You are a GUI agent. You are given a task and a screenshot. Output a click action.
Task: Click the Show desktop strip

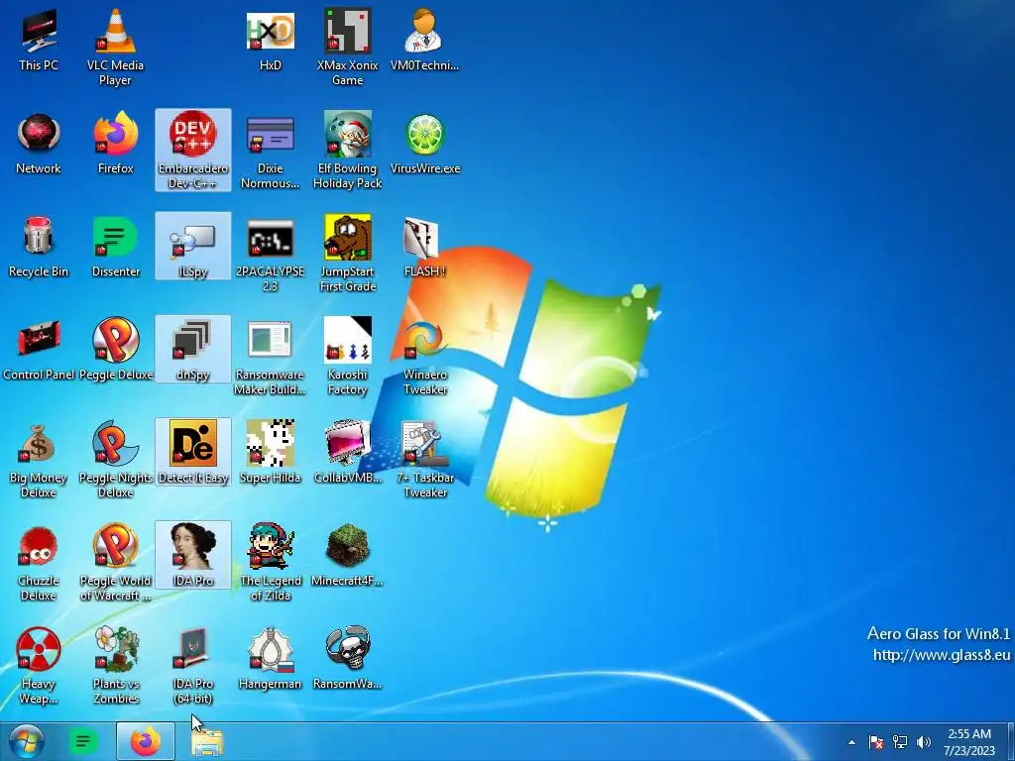click(1010, 741)
